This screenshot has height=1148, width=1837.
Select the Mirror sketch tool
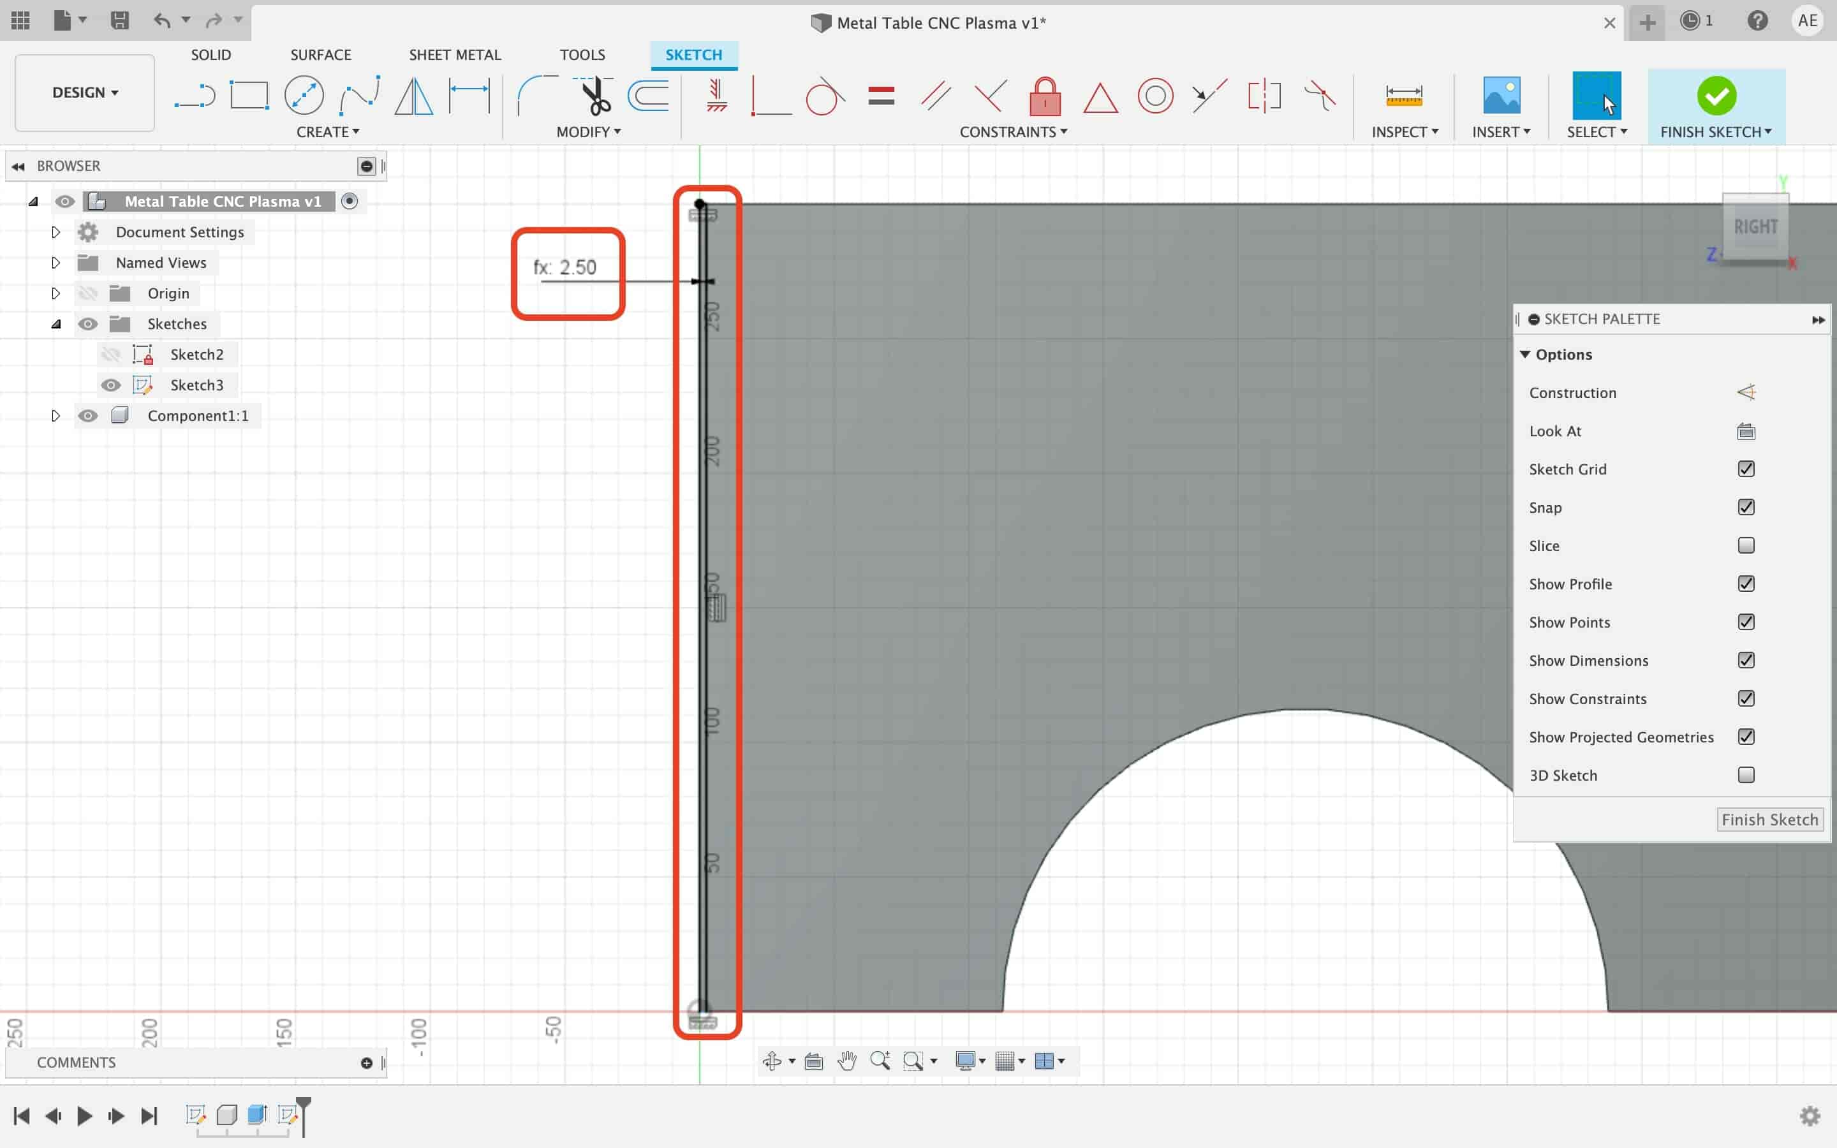(414, 96)
